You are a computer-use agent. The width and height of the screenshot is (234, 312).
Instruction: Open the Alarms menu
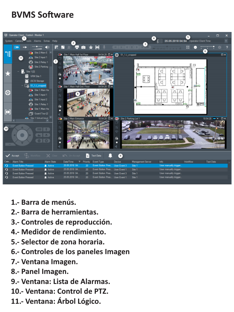(37, 41)
